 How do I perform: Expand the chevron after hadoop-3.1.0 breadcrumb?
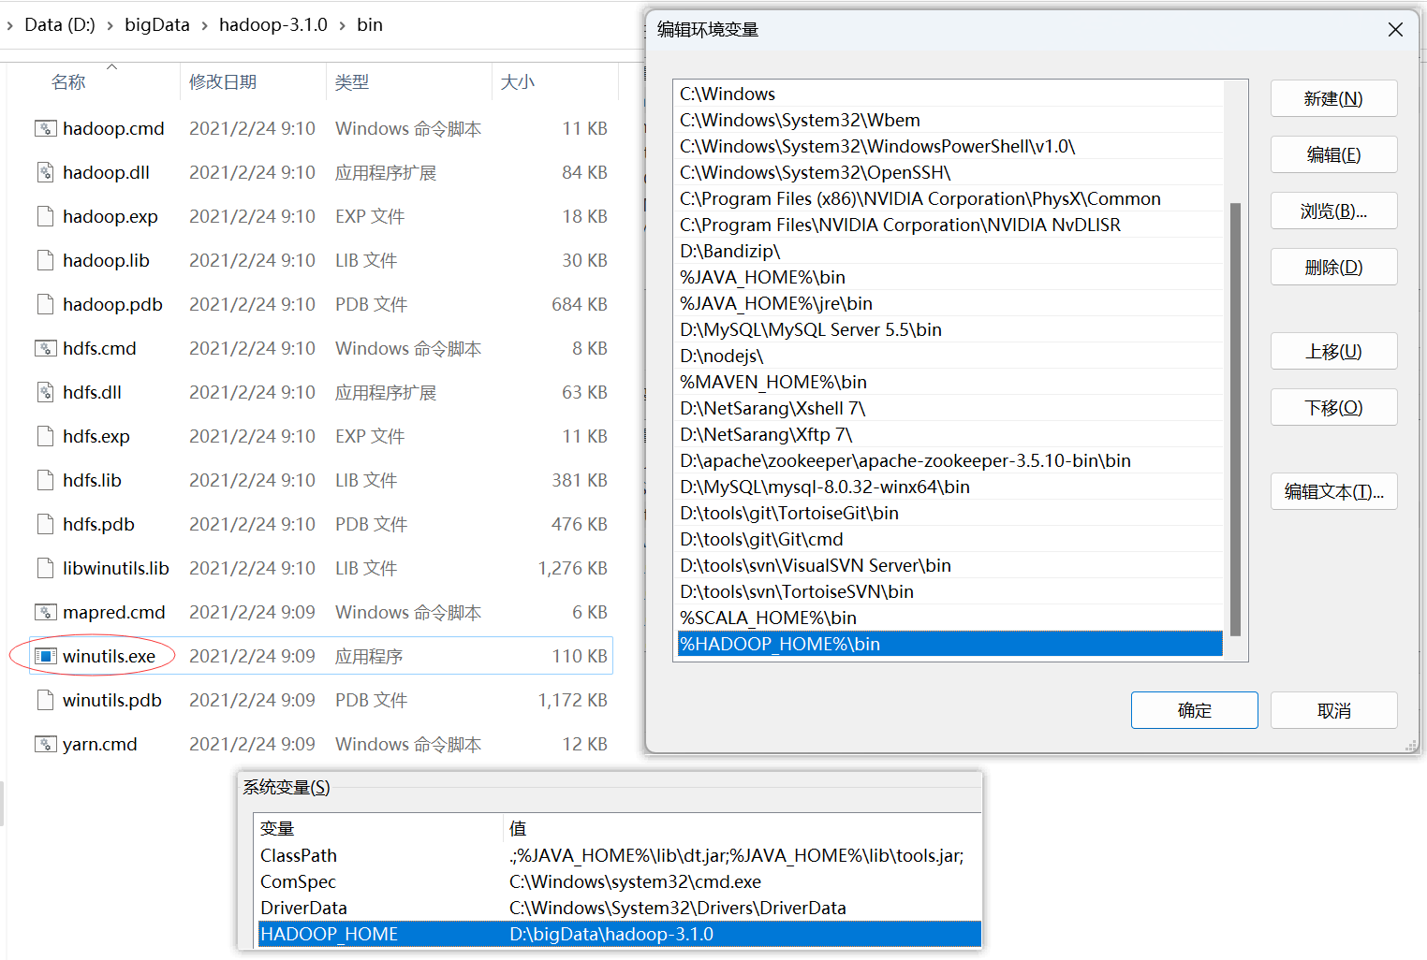coord(342,25)
